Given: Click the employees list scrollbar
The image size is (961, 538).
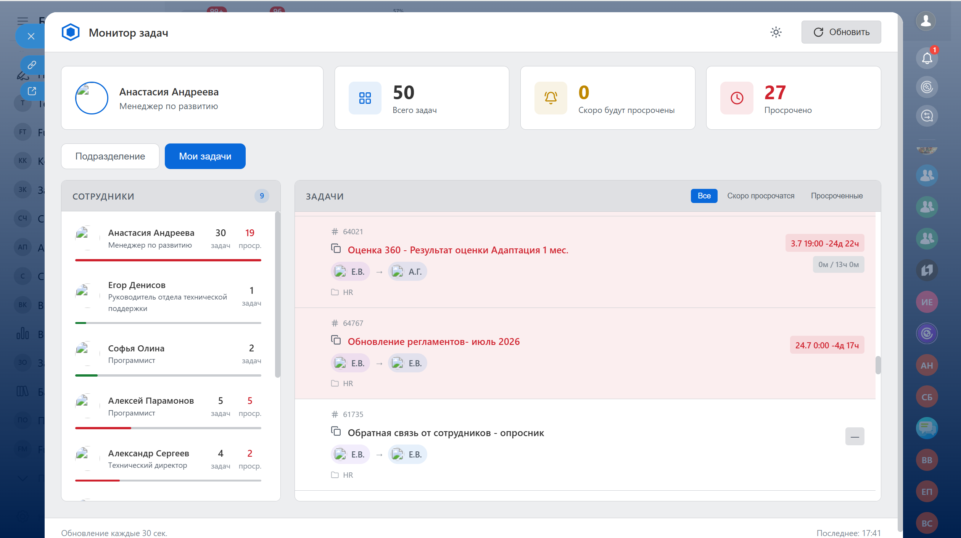Looking at the screenshot, I should click(277, 295).
